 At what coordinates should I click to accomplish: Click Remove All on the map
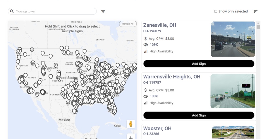pos(128,24)
